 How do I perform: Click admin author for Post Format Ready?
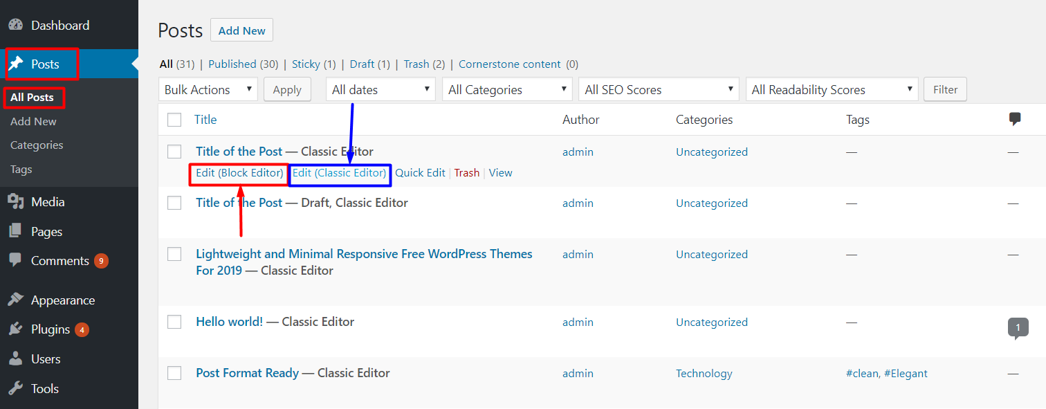tap(578, 373)
